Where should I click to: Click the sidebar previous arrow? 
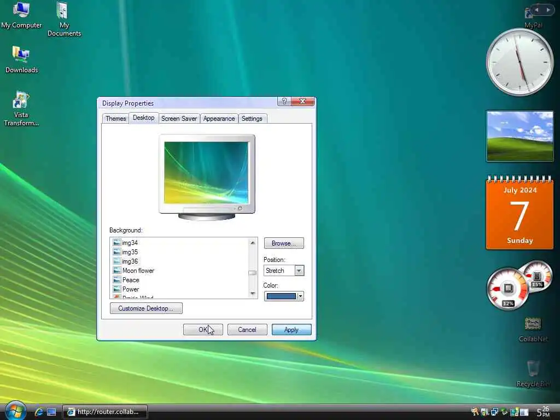pyautogui.click(x=536, y=10)
